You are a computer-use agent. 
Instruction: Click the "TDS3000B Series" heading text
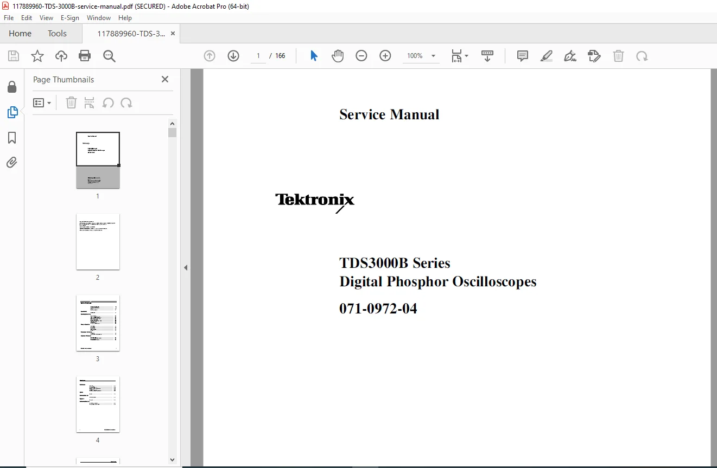click(x=395, y=263)
